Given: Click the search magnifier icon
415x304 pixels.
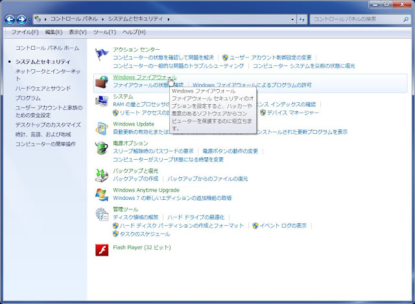Looking at the screenshot, I should (x=406, y=19).
